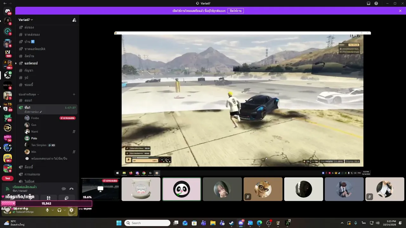Click the Windows taskbar Search box
406x228 pixels.
coord(147,223)
